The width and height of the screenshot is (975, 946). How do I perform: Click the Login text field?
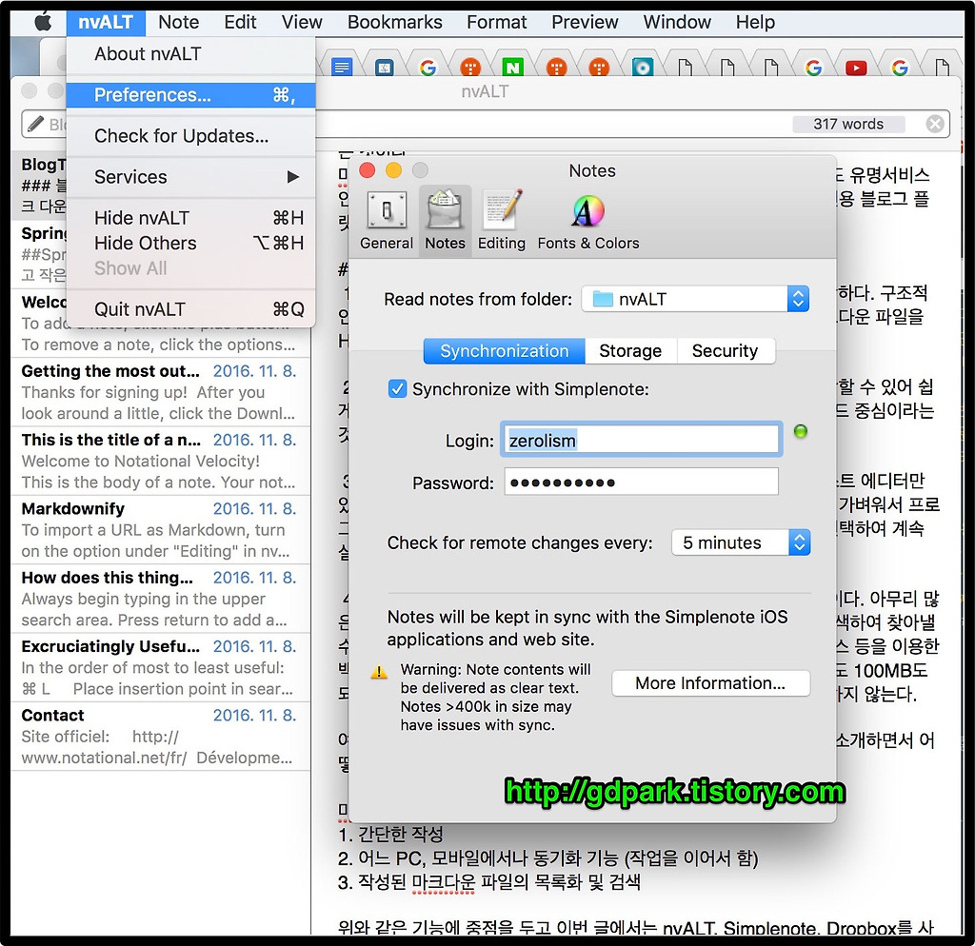642,440
